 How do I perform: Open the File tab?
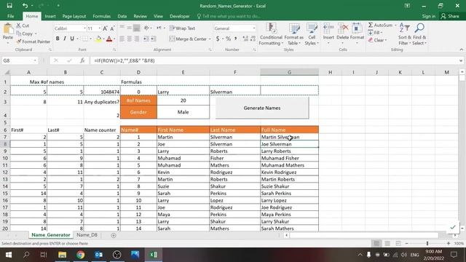(x=11, y=16)
